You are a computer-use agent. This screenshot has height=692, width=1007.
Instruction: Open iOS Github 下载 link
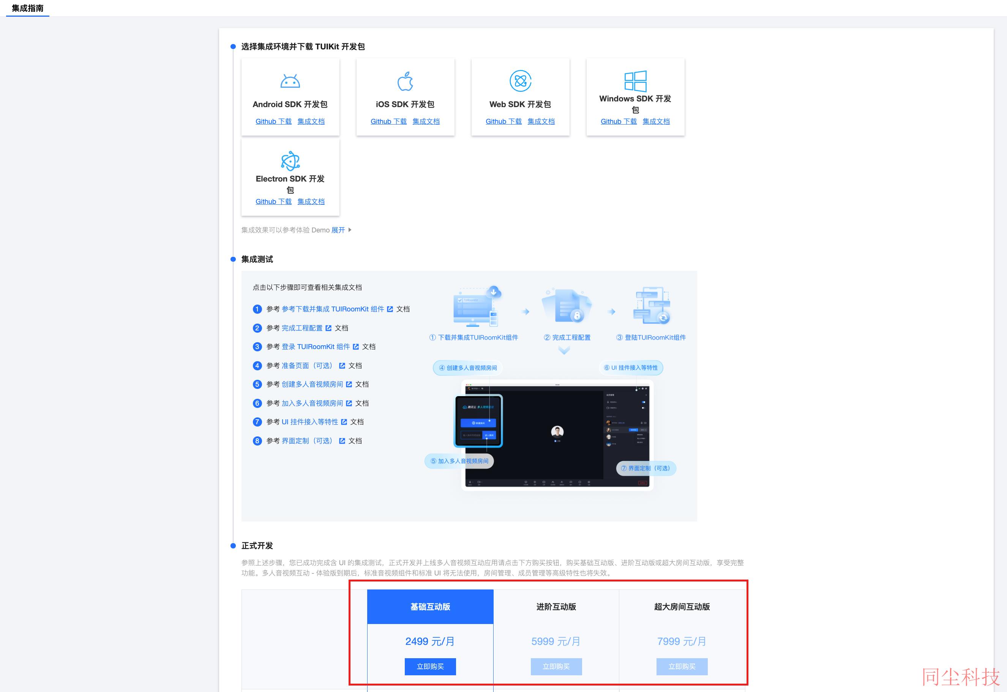click(388, 122)
